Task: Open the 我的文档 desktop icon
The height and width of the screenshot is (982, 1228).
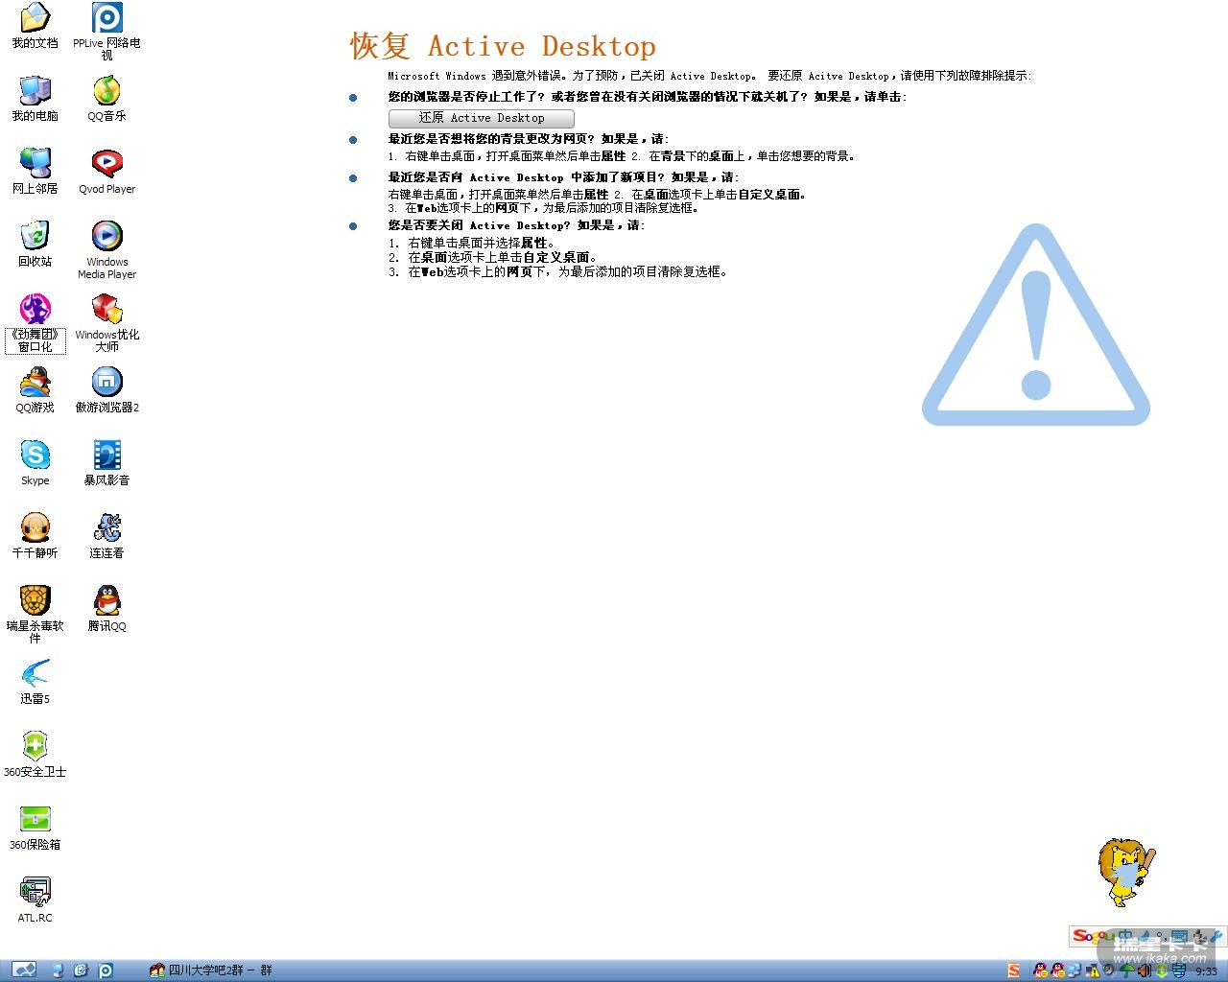Action: (x=35, y=26)
